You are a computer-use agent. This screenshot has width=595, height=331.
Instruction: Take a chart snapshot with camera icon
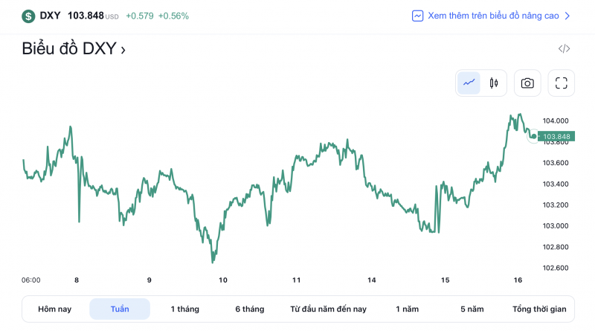(527, 83)
